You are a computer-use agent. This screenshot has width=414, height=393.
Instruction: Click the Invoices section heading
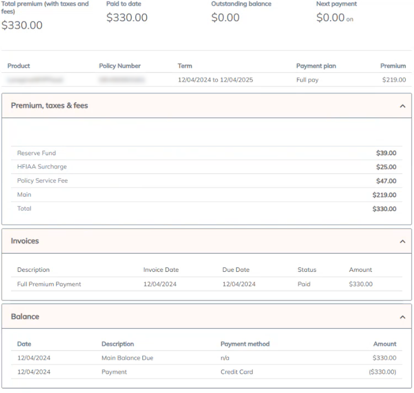[x=25, y=241]
